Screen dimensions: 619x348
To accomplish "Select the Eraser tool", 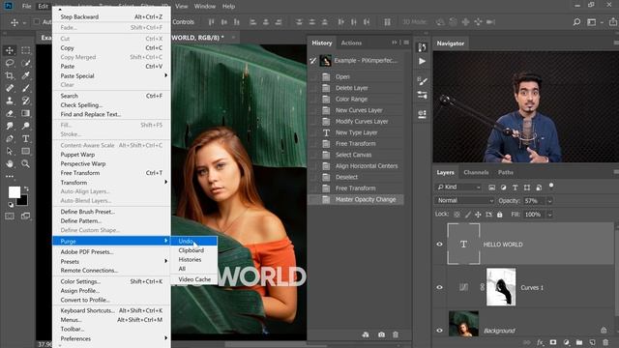I will click(10, 113).
